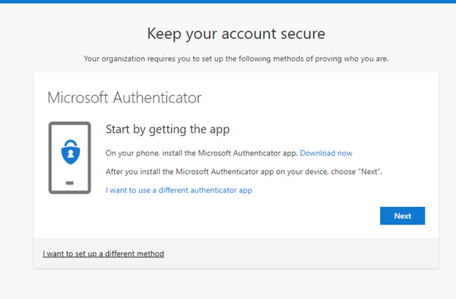Click the 'After you install' instruction sentence
456x299 pixels.
coord(243,172)
